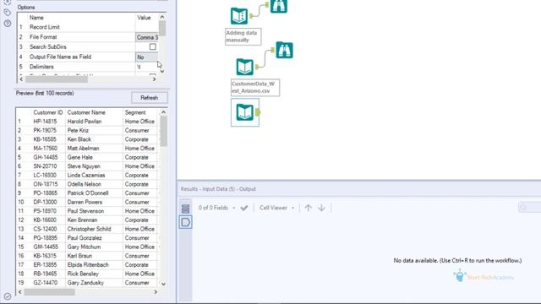541x304 pixels.
Task: Select the 'Adding data manually' annotation
Action: (243, 36)
